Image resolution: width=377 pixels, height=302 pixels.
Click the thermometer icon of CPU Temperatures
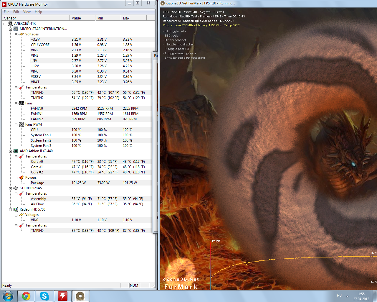pyautogui.click(x=22, y=156)
